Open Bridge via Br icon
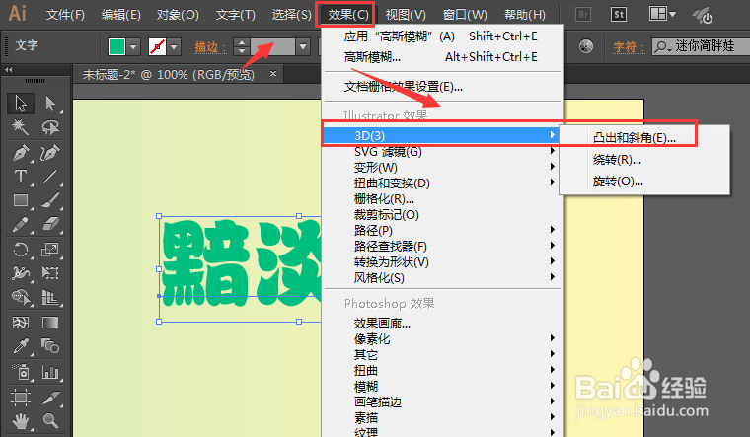Viewport: 750px width, 437px height. point(583,15)
